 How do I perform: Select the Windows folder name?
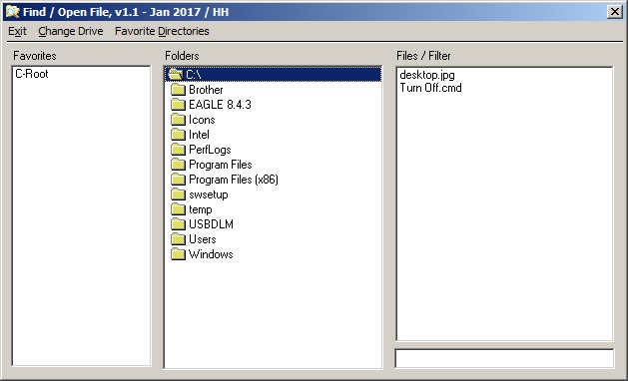point(211,254)
